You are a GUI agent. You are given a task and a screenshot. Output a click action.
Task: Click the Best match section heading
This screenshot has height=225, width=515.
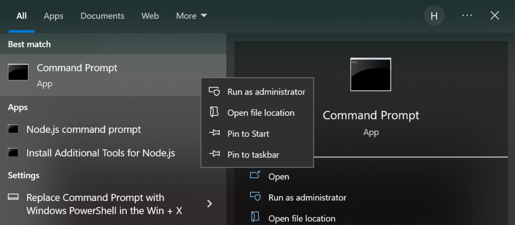(x=30, y=44)
